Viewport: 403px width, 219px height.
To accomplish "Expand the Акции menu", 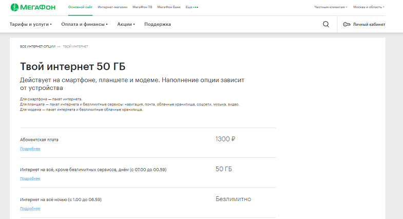I will [126, 24].
